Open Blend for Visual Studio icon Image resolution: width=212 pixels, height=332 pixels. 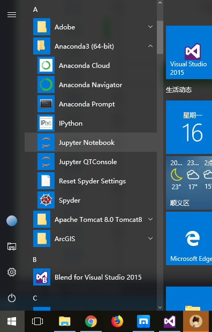tap(42, 277)
